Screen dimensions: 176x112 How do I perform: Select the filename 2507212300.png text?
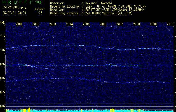14,8
